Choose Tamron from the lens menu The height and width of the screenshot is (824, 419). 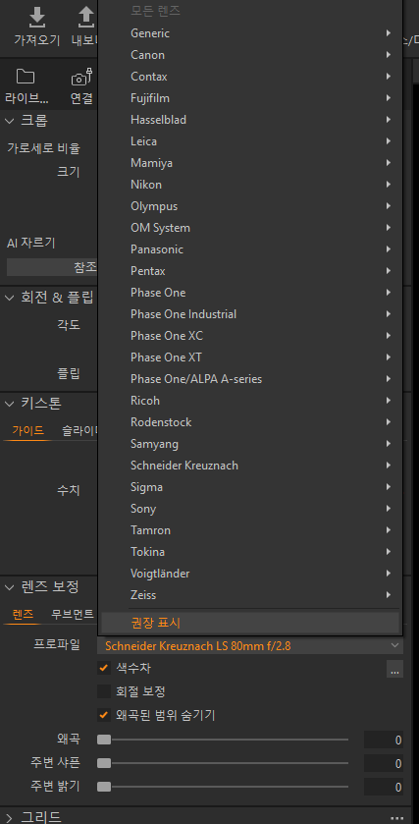tap(250, 529)
